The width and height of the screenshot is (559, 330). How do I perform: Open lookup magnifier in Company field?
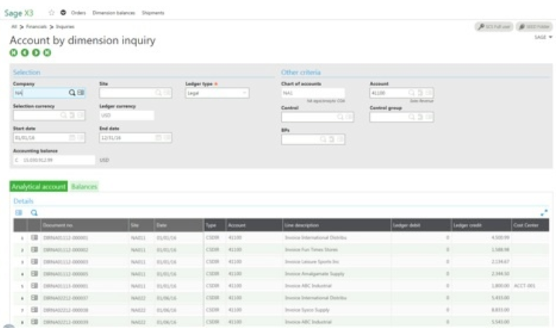click(x=72, y=92)
